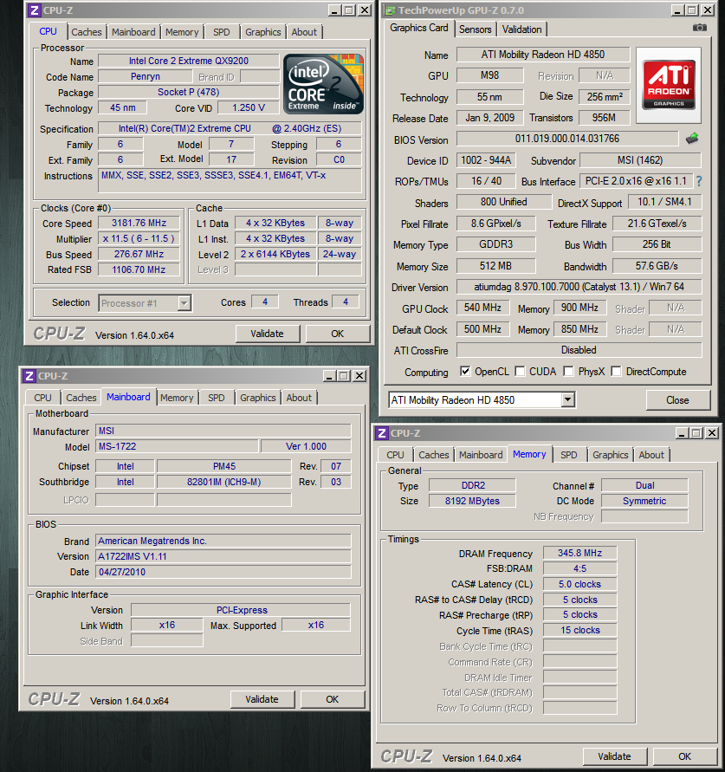Open CPU tab in the Memory CPU-Z window
This screenshot has width=725, height=772.
coord(395,455)
